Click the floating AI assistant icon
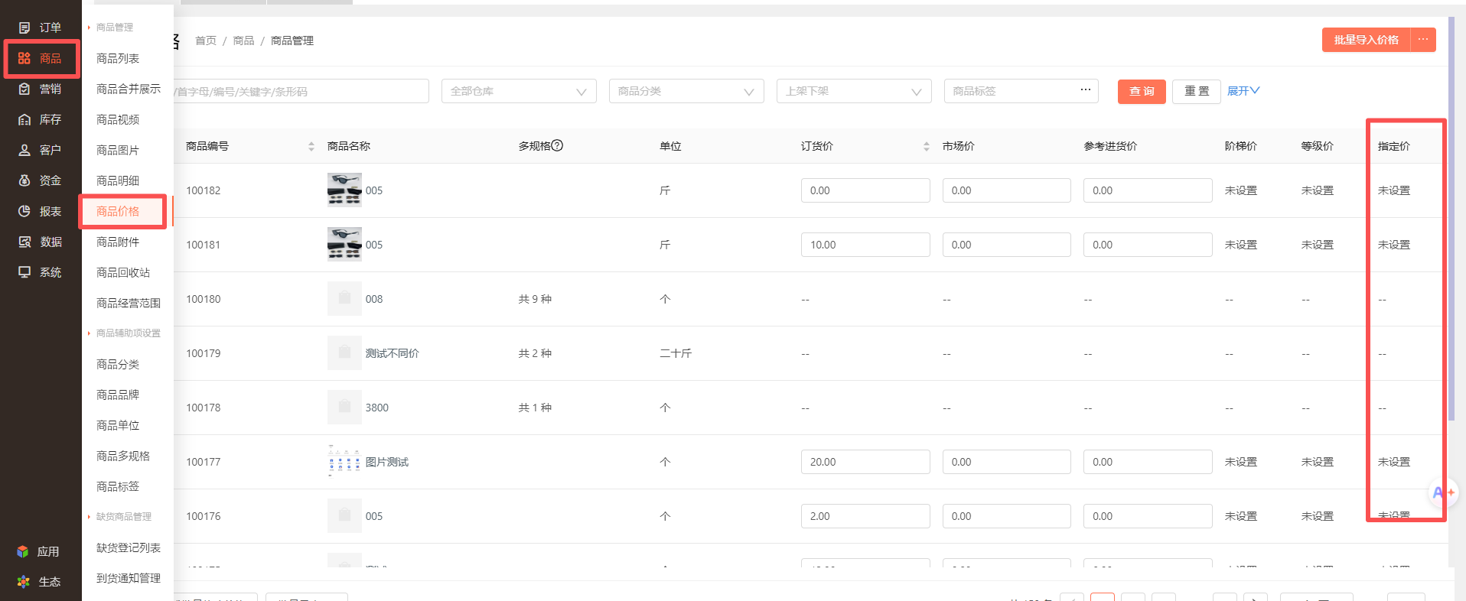This screenshot has width=1466, height=601. (x=1442, y=492)
